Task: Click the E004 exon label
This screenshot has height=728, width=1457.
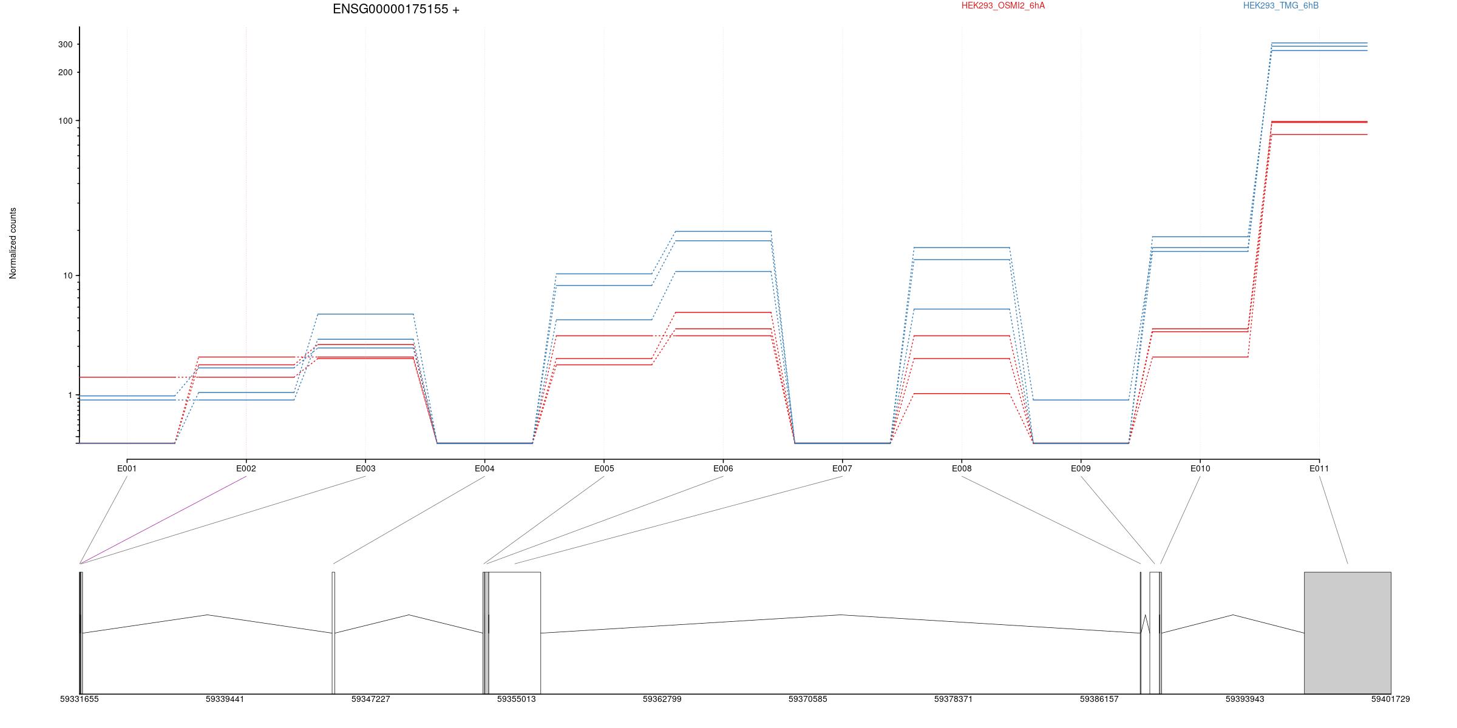Action: (484, 468)
